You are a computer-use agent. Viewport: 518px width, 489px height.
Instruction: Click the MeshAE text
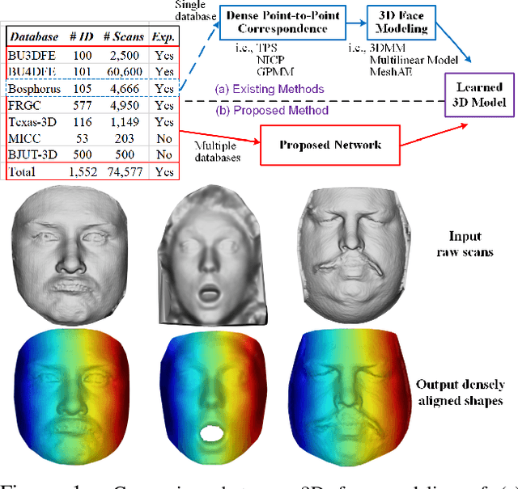pos(391,72)
